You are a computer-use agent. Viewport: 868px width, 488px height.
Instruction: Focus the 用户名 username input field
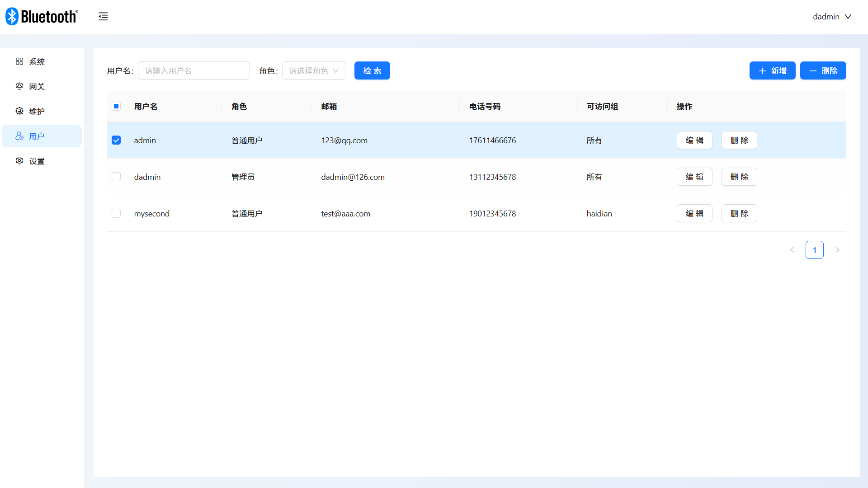coord(193,71)
